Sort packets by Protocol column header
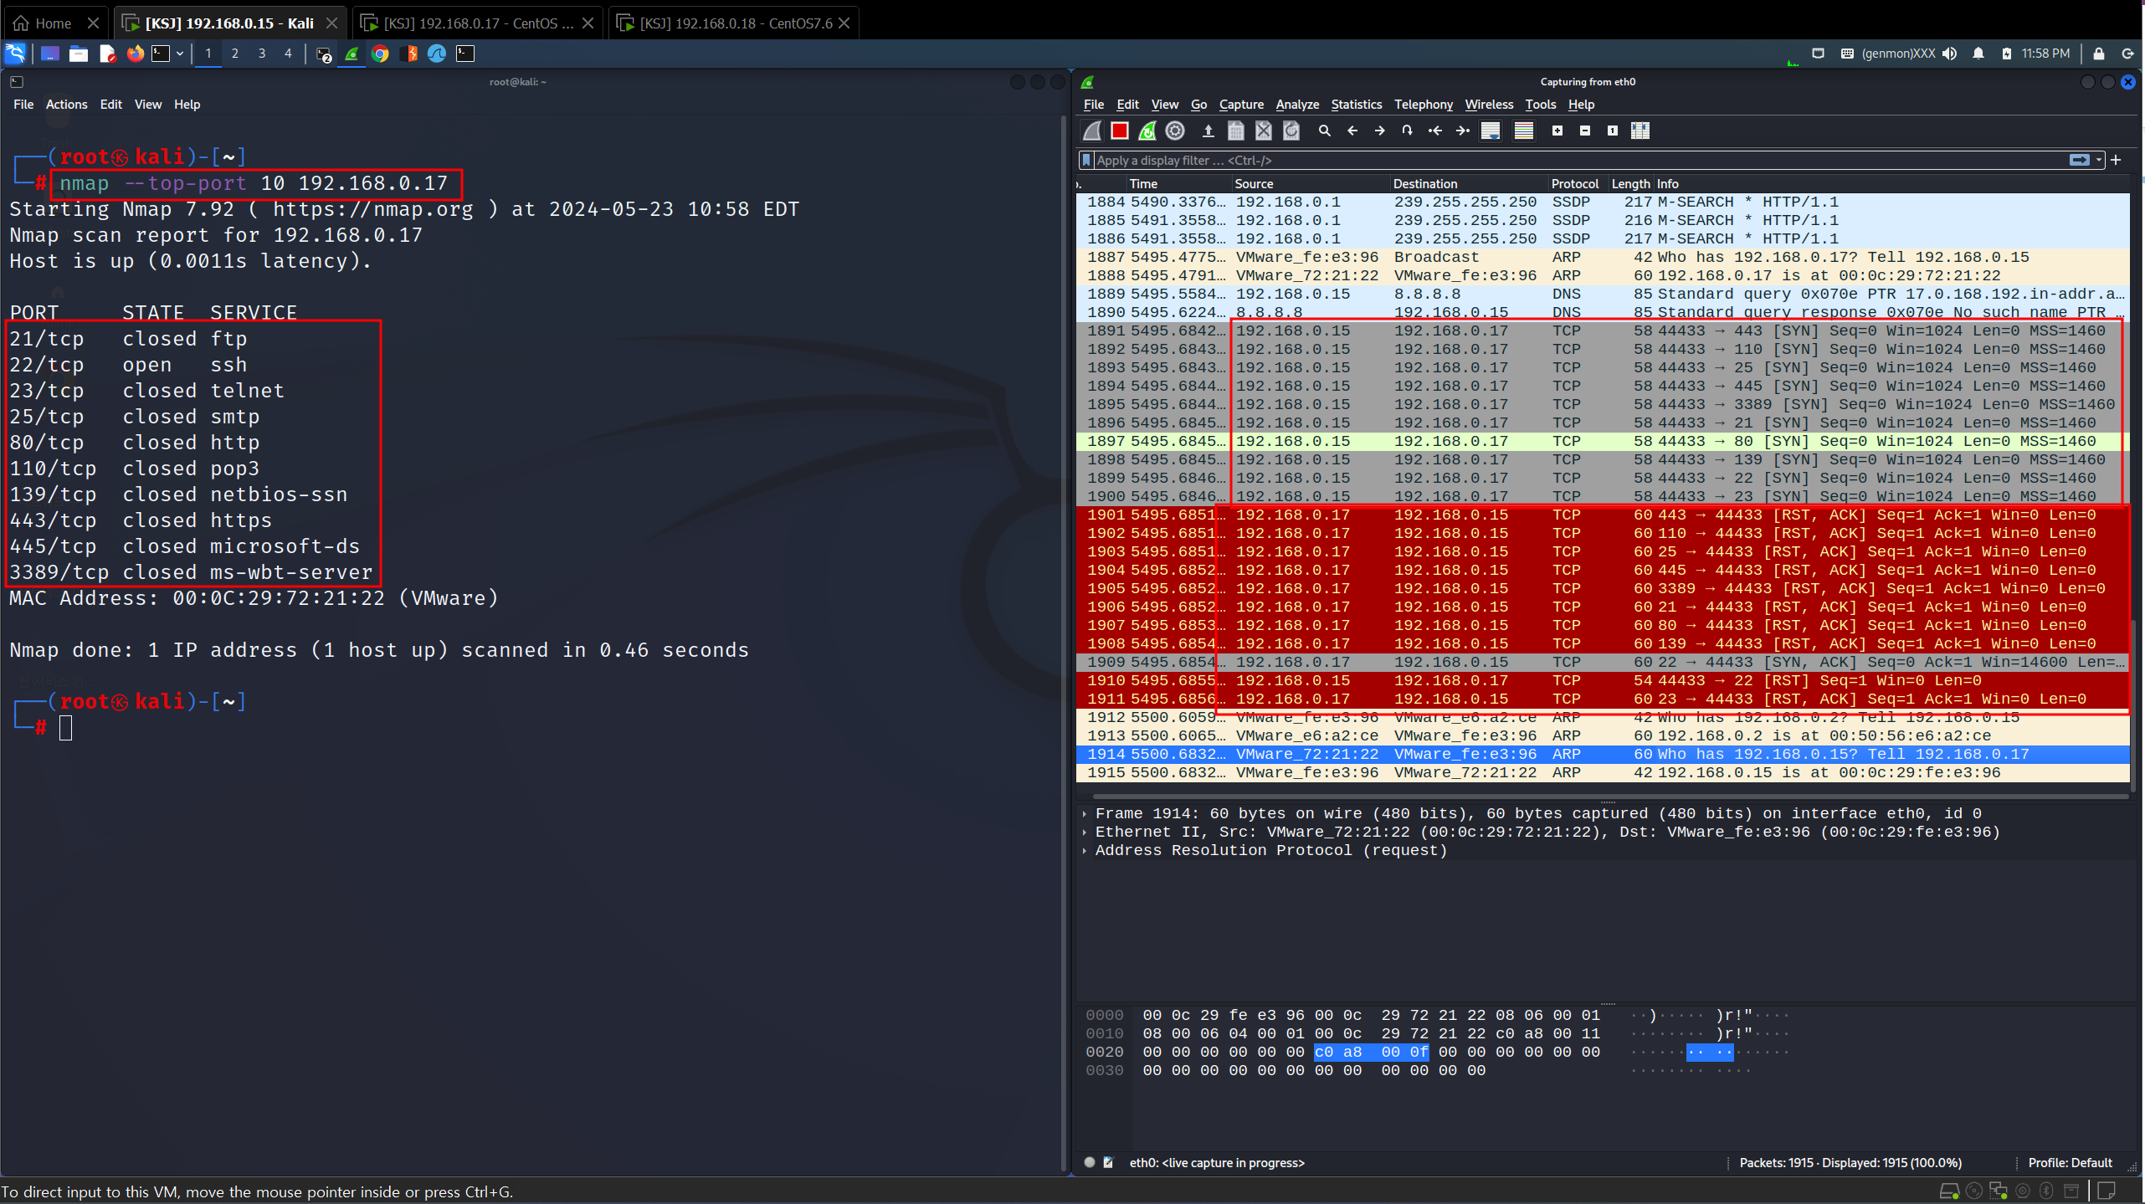Screen dimensions: 2145x1204 [1574, 183]
